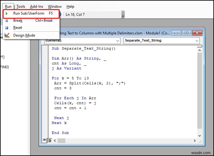Close the Module1 code window
Image resolution: width=214 pixels, height=156 pixels.
click(x=197, y=33)
